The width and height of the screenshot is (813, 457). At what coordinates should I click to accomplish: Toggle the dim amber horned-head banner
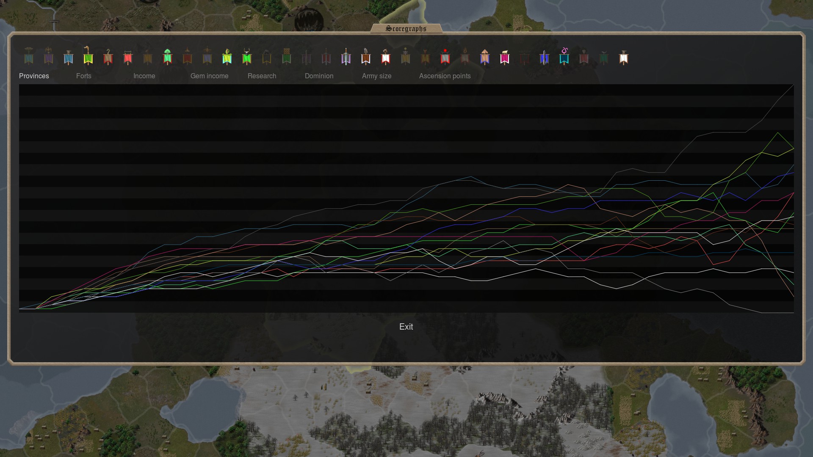click(x=425, y=57)
